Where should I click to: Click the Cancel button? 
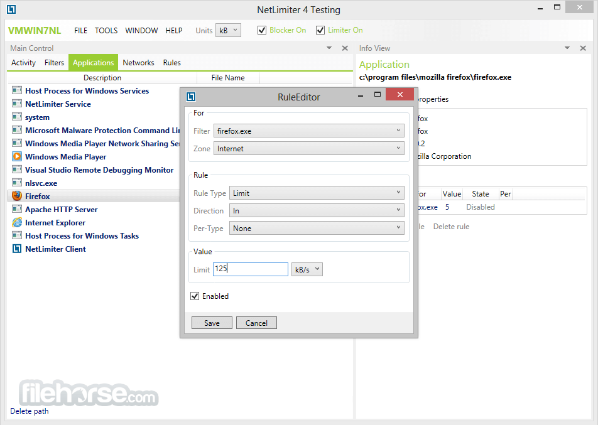click(256, 323)
